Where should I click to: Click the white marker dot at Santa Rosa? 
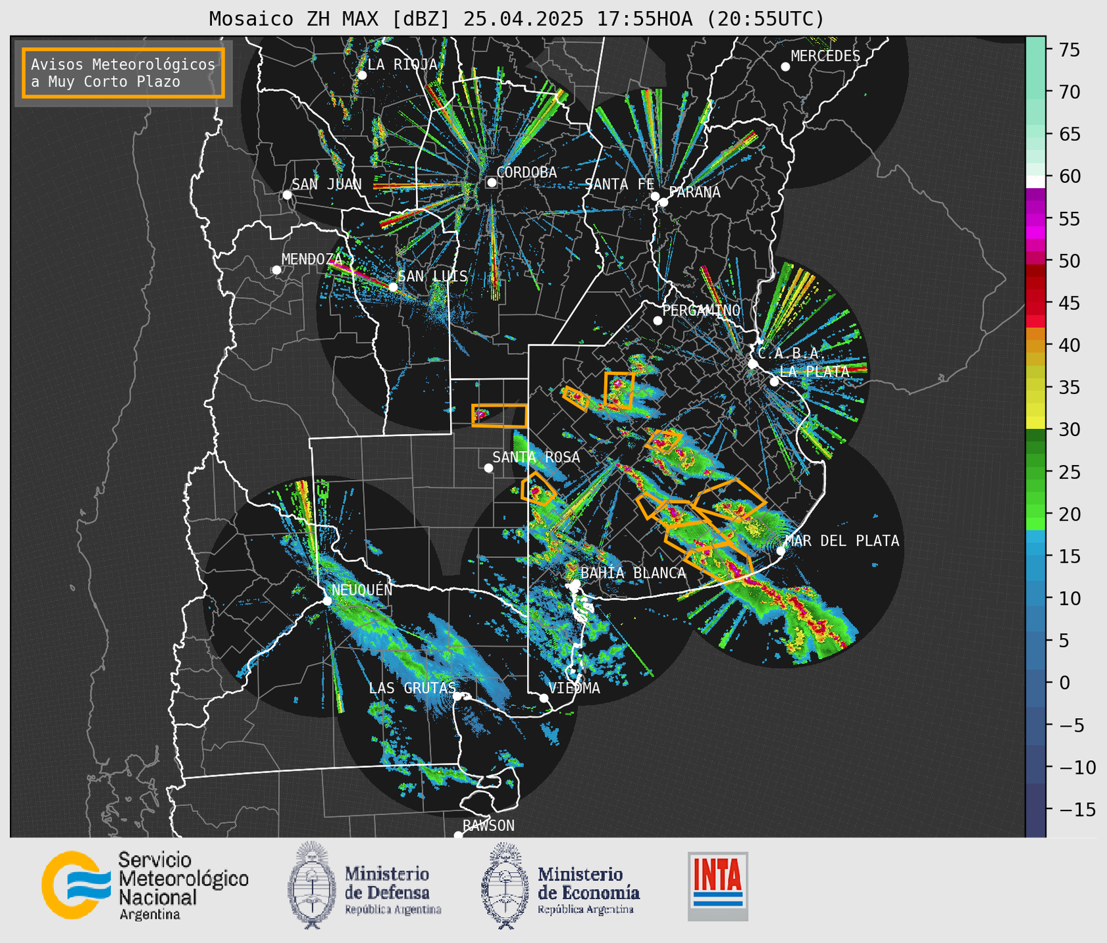(x=488, y=468)
